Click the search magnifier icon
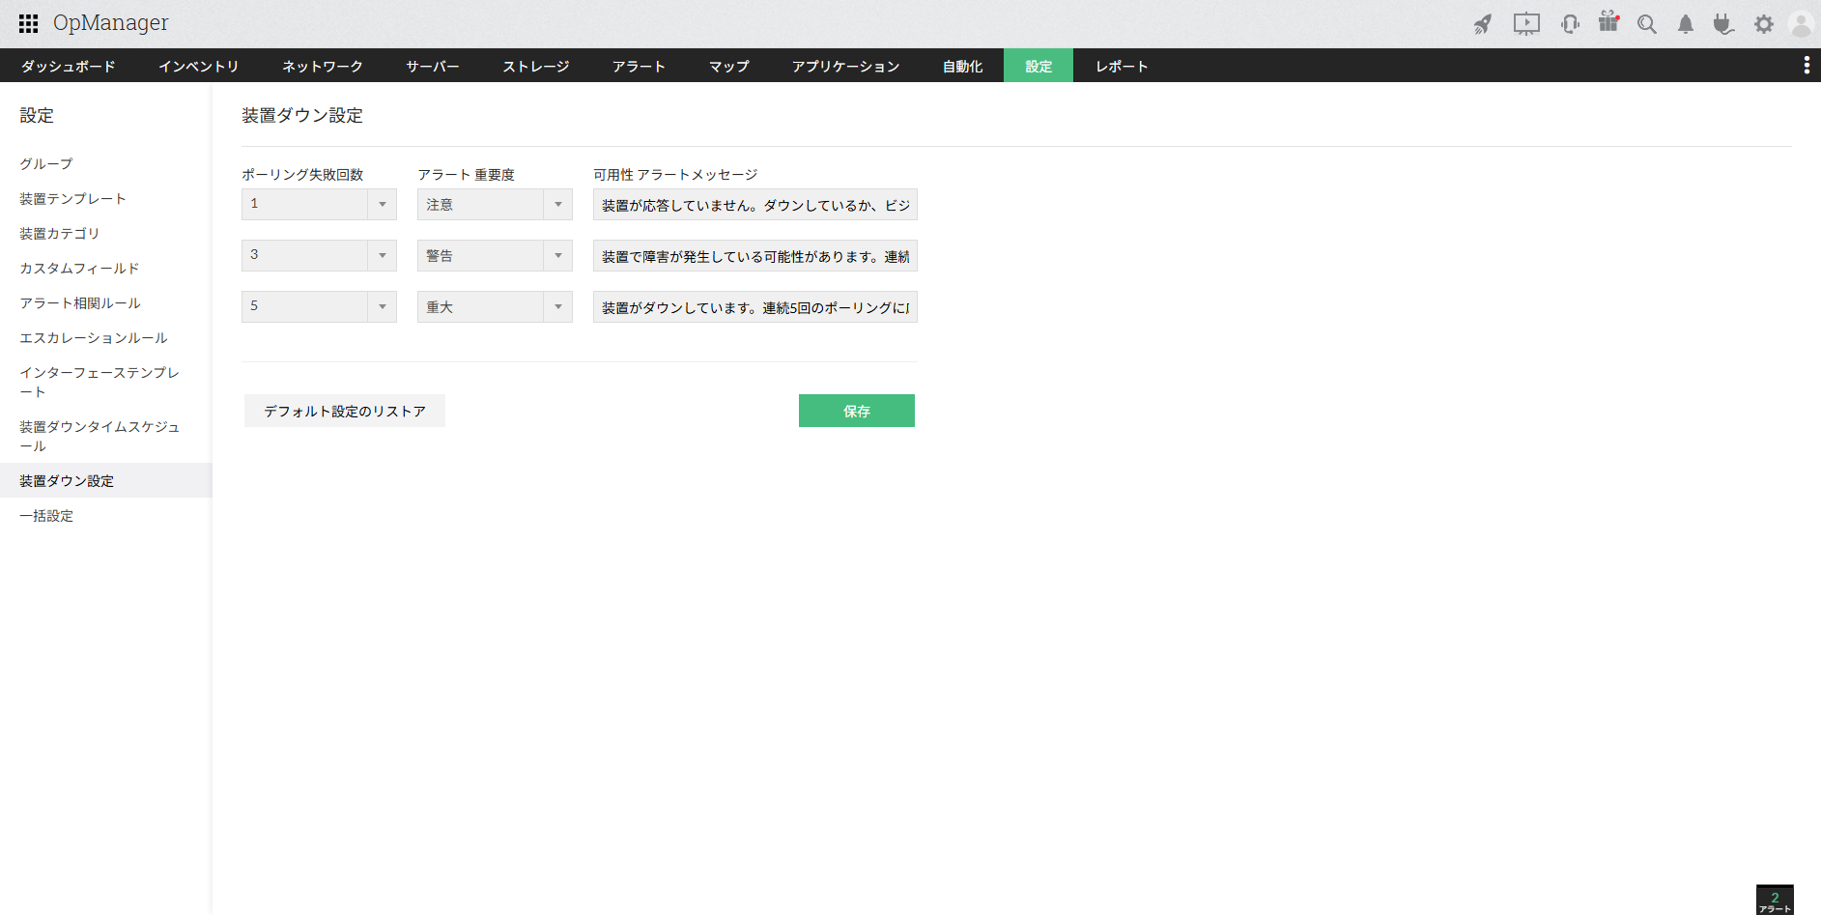This screenshot has height=915, width=1821. pos(1647,23)
